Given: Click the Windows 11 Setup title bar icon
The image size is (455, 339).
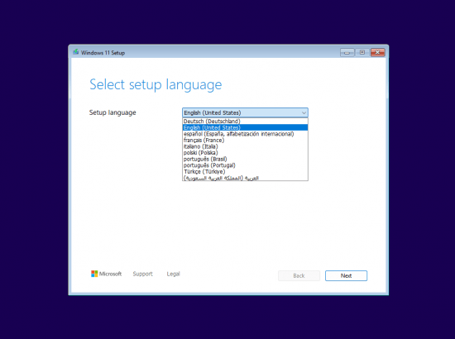Looking at the screenshot, I should (76, 52).
